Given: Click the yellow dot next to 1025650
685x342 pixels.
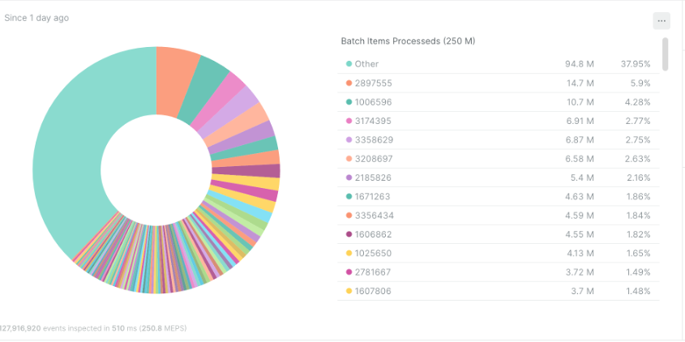Looking at the screenshot, I should [349, 253].
